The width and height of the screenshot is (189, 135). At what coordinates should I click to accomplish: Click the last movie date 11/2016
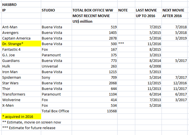148,44
